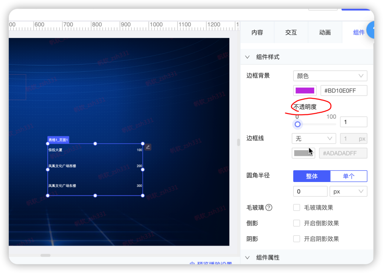The image size is (383, 273).
Task: Open the 圆角半径 px unit dropdown
Action: click(x=348, y=191)
